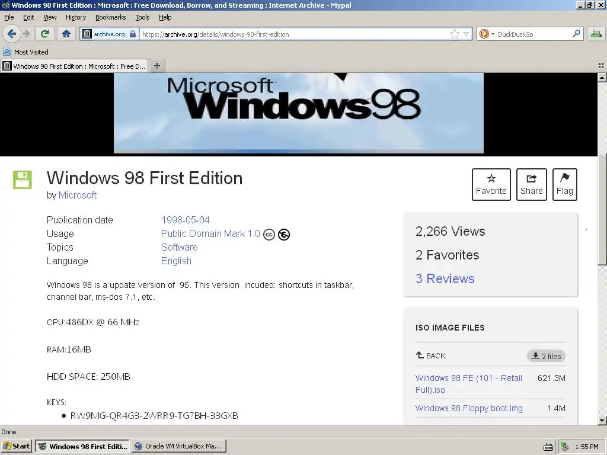This screenshot has height=455, width=607.
Task: Reload the page with the refresh icon
Action: click(x=45, y=34)
